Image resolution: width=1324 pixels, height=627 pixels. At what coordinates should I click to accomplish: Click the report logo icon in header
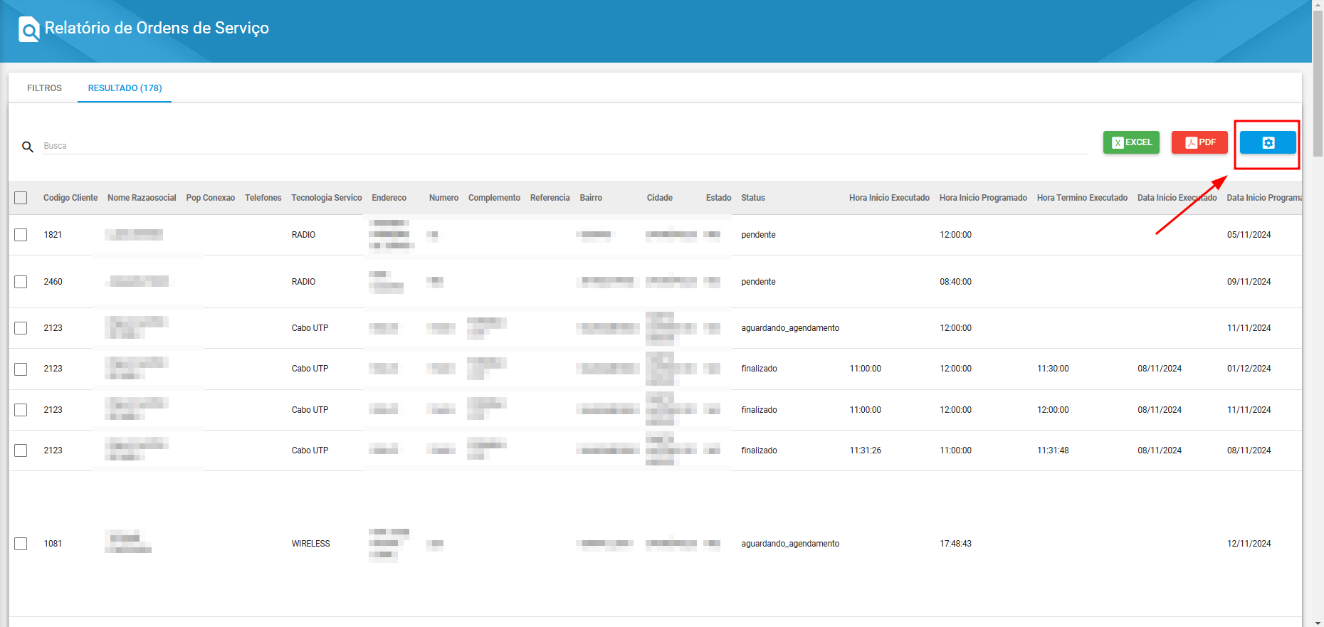pyautogui.click(x=28, y=29)
